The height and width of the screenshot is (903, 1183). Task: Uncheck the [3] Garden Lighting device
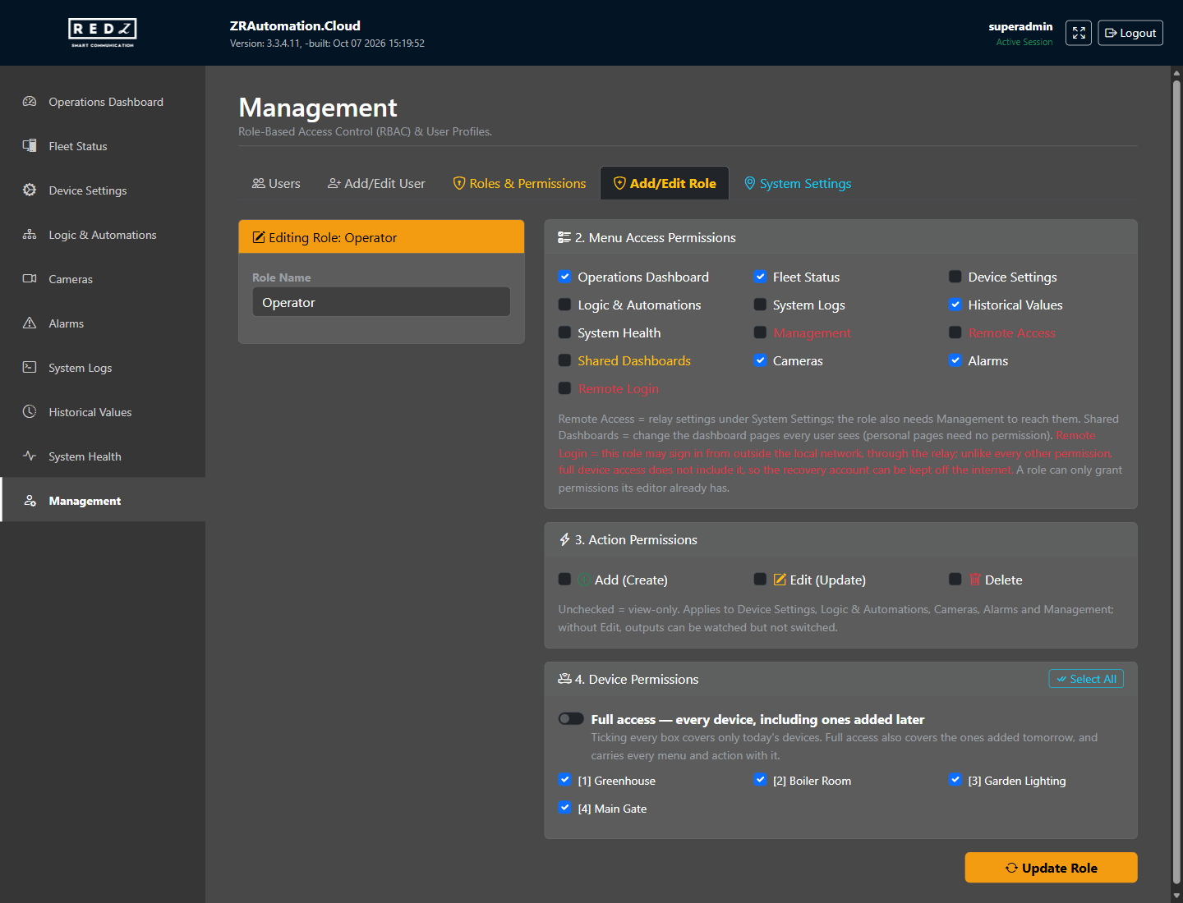click(955, 780)
